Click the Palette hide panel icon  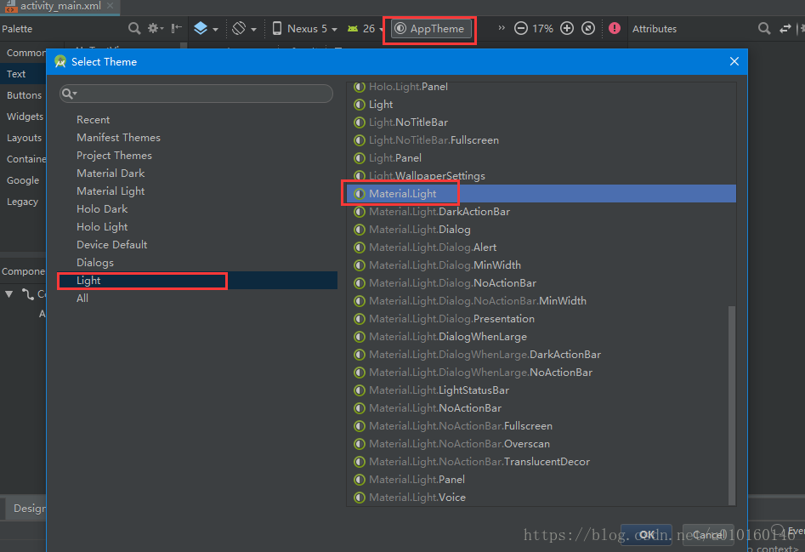click(176, 28)
